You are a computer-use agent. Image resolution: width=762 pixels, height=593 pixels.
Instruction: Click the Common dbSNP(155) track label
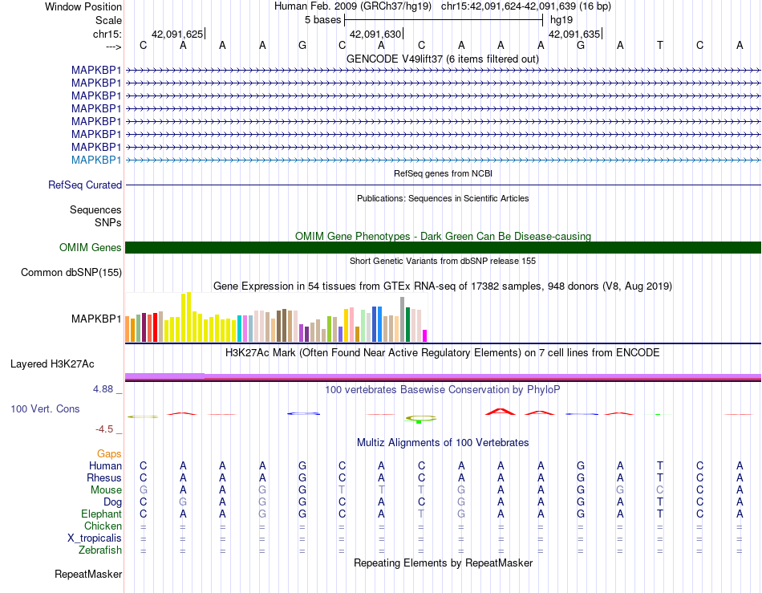tap(71, 272)
